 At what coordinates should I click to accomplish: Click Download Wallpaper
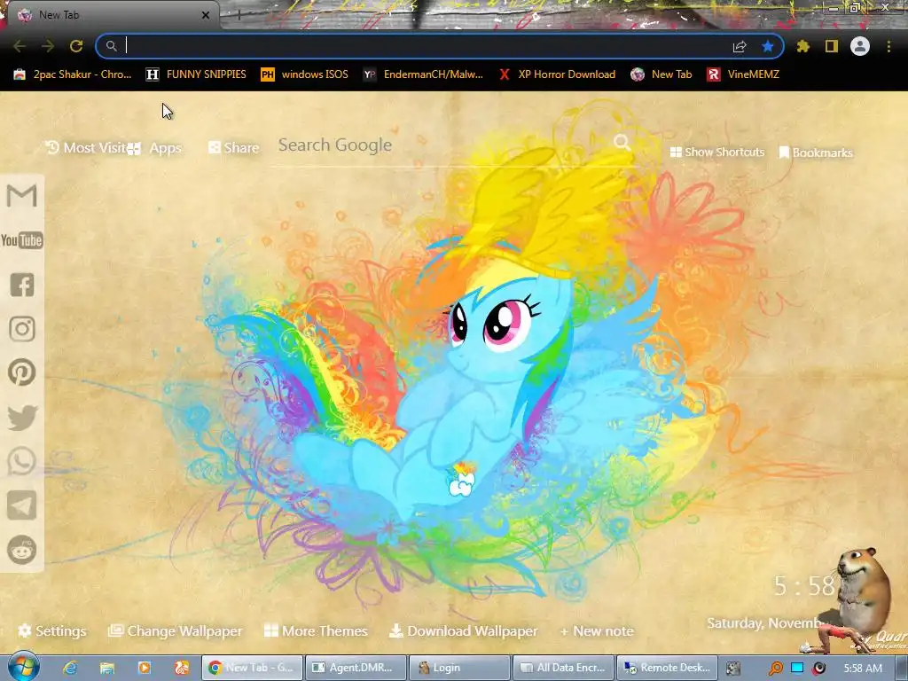click(463, 630)
